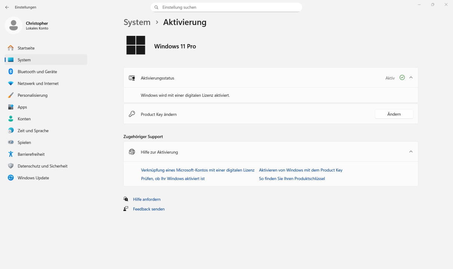Screen dimensions: 453x269
Task: Select the Netzwerk und Internet wifi icon
Action: (10, 84)
